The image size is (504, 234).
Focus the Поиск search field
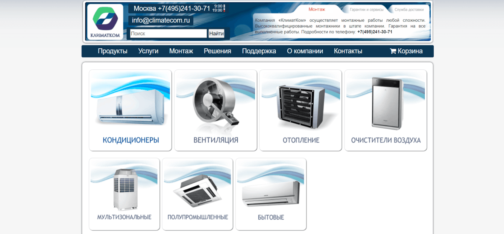point(169,33)
